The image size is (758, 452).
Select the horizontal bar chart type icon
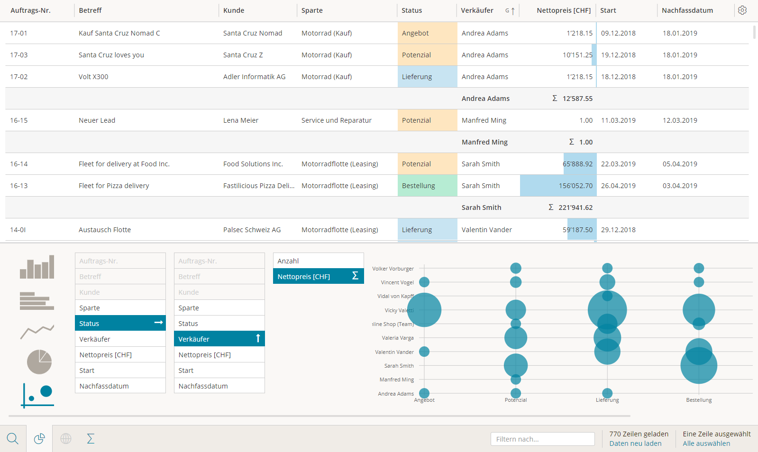pos(37,301)
